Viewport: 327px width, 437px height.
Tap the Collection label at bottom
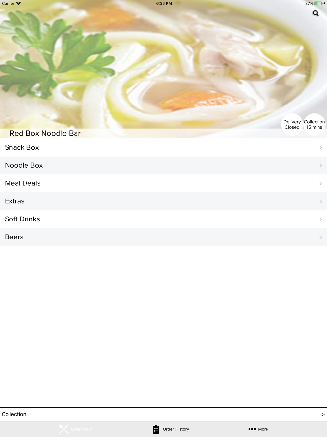14,414
